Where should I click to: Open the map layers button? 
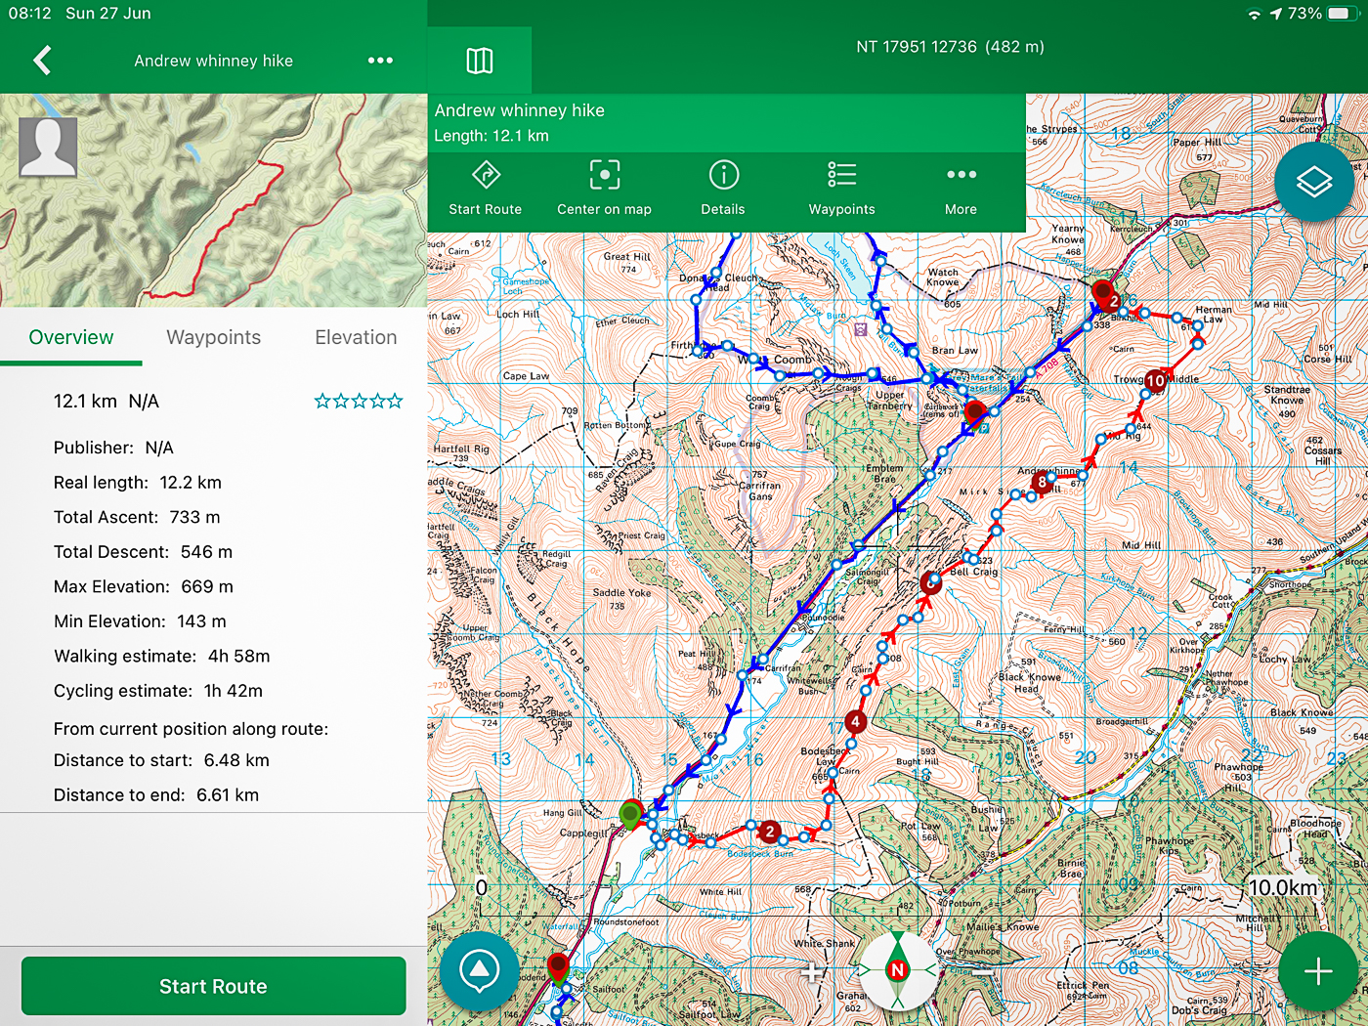point(1313,182)
